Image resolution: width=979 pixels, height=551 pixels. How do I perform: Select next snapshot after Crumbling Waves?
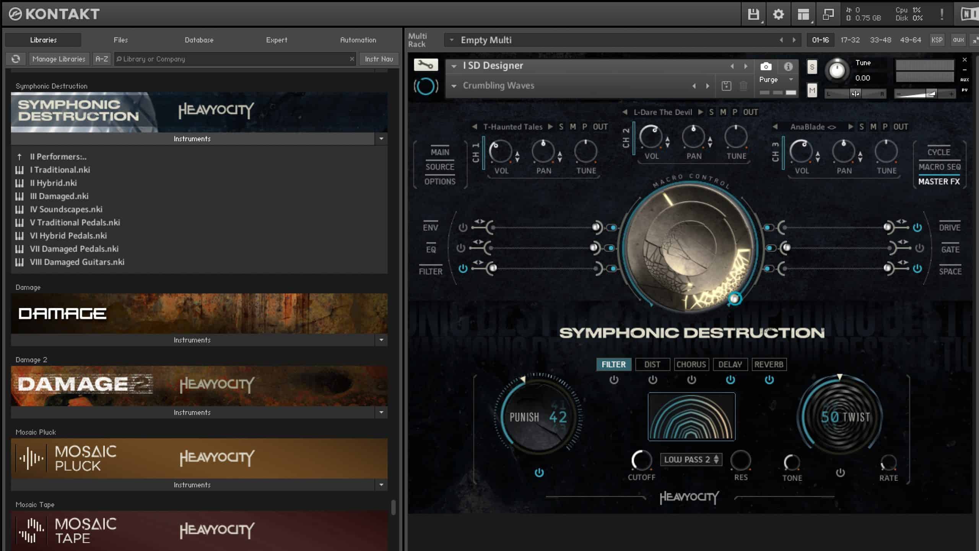pyautogui.click(x=708, y=86)
